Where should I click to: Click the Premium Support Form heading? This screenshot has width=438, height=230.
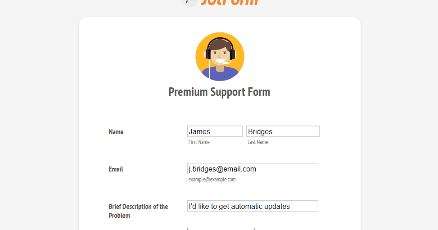(219, 92)
